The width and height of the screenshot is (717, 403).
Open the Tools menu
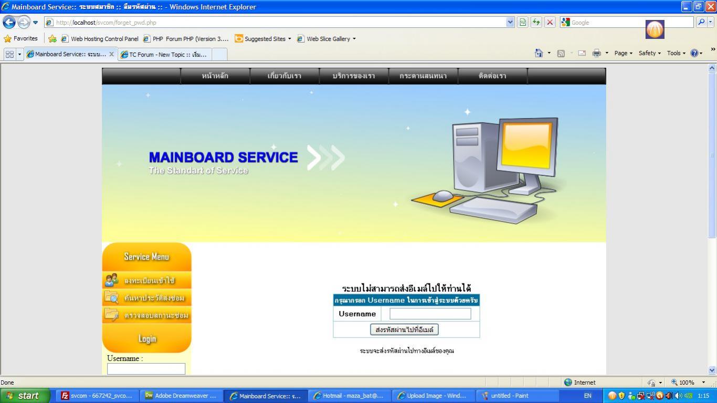[x=676, y=53]
